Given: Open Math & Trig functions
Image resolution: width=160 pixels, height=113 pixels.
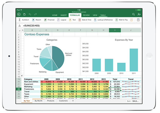Looking at the screenshot, I should (x=122, y=20).
